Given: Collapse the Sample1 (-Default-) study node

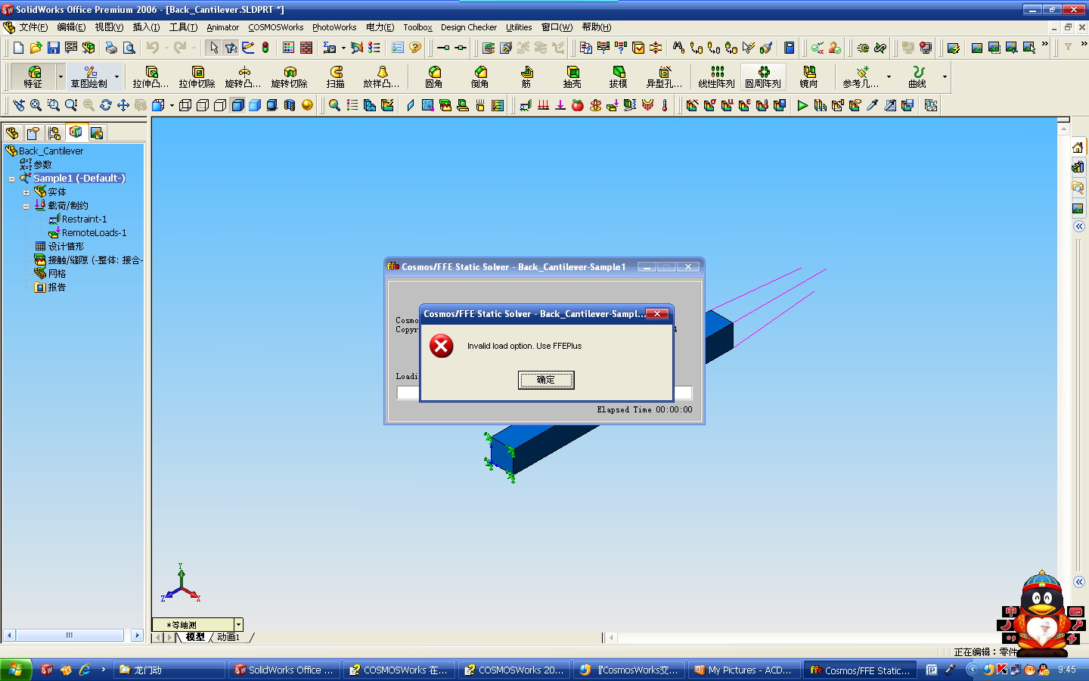Looking at the screenshot, I should coord(12,179).
